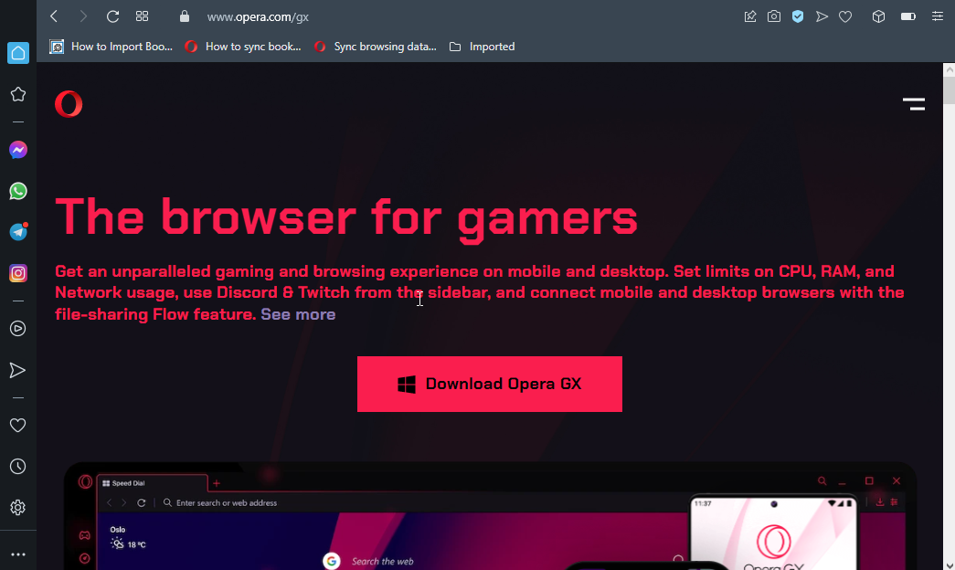Screen dimensions: 955x570
Task: Click the 'See more' link
Action: coord(298,314)
